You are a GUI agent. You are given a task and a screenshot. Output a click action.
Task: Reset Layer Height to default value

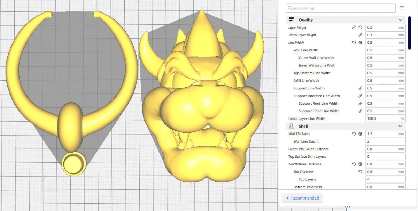pyautogui.click(x=360, y=27)
